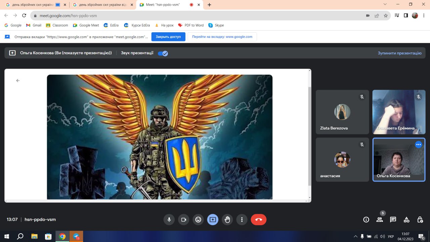The image size is (430, 242).
Task: Open Telegram from the Windows taskbar
Action: point(76,236)
